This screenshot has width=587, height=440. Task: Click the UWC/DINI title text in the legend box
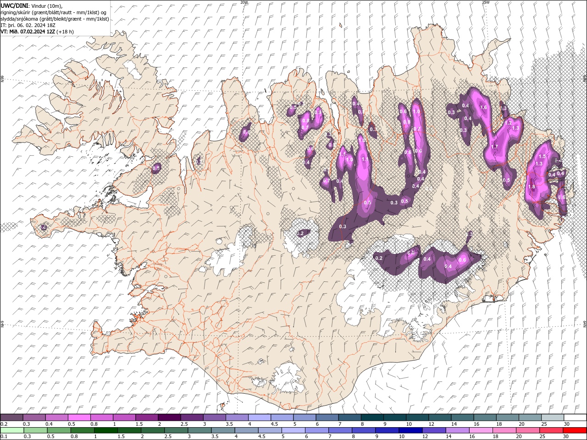tap(15, 5)
